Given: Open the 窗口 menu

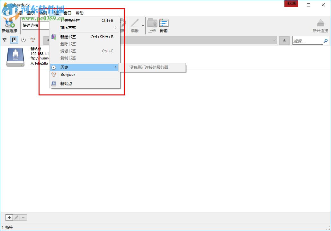Looking at the screenshot, I should coord(67,13).
